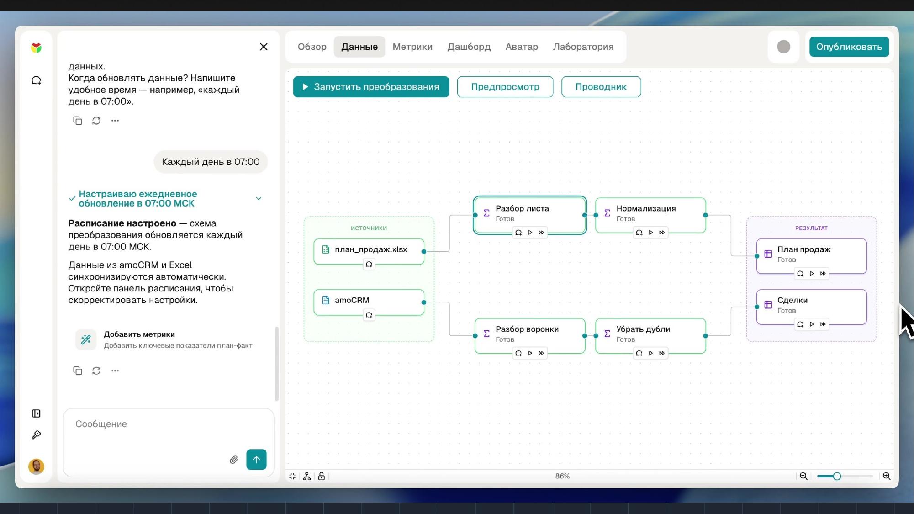Screen dimensions: 914x514
Task: Fast-forward run on Сделки result
Action: (823, 324)
